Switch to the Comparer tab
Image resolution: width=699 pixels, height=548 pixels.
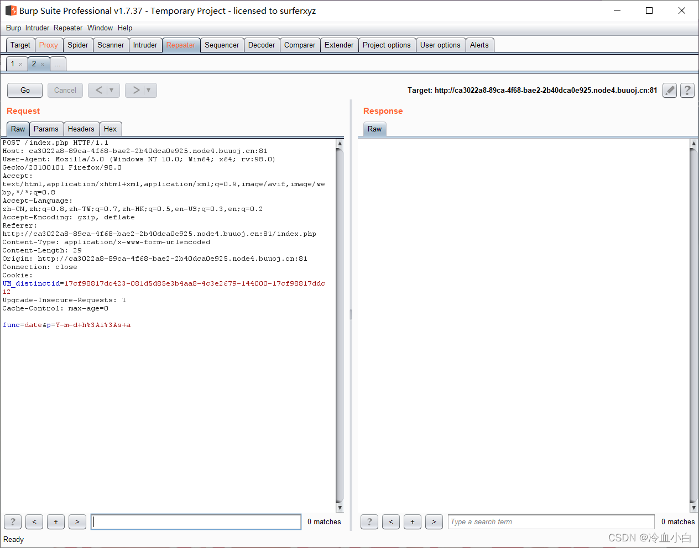300,45
